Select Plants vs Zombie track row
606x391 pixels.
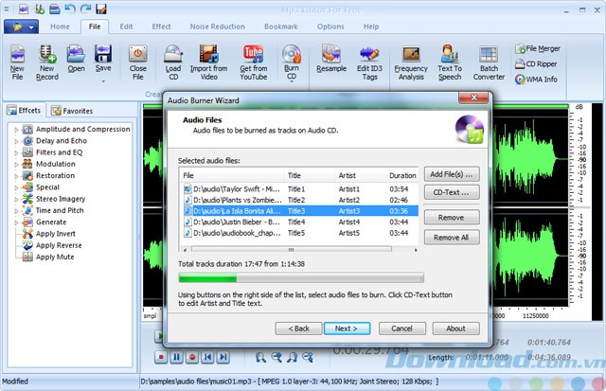(x=300, y=200)
